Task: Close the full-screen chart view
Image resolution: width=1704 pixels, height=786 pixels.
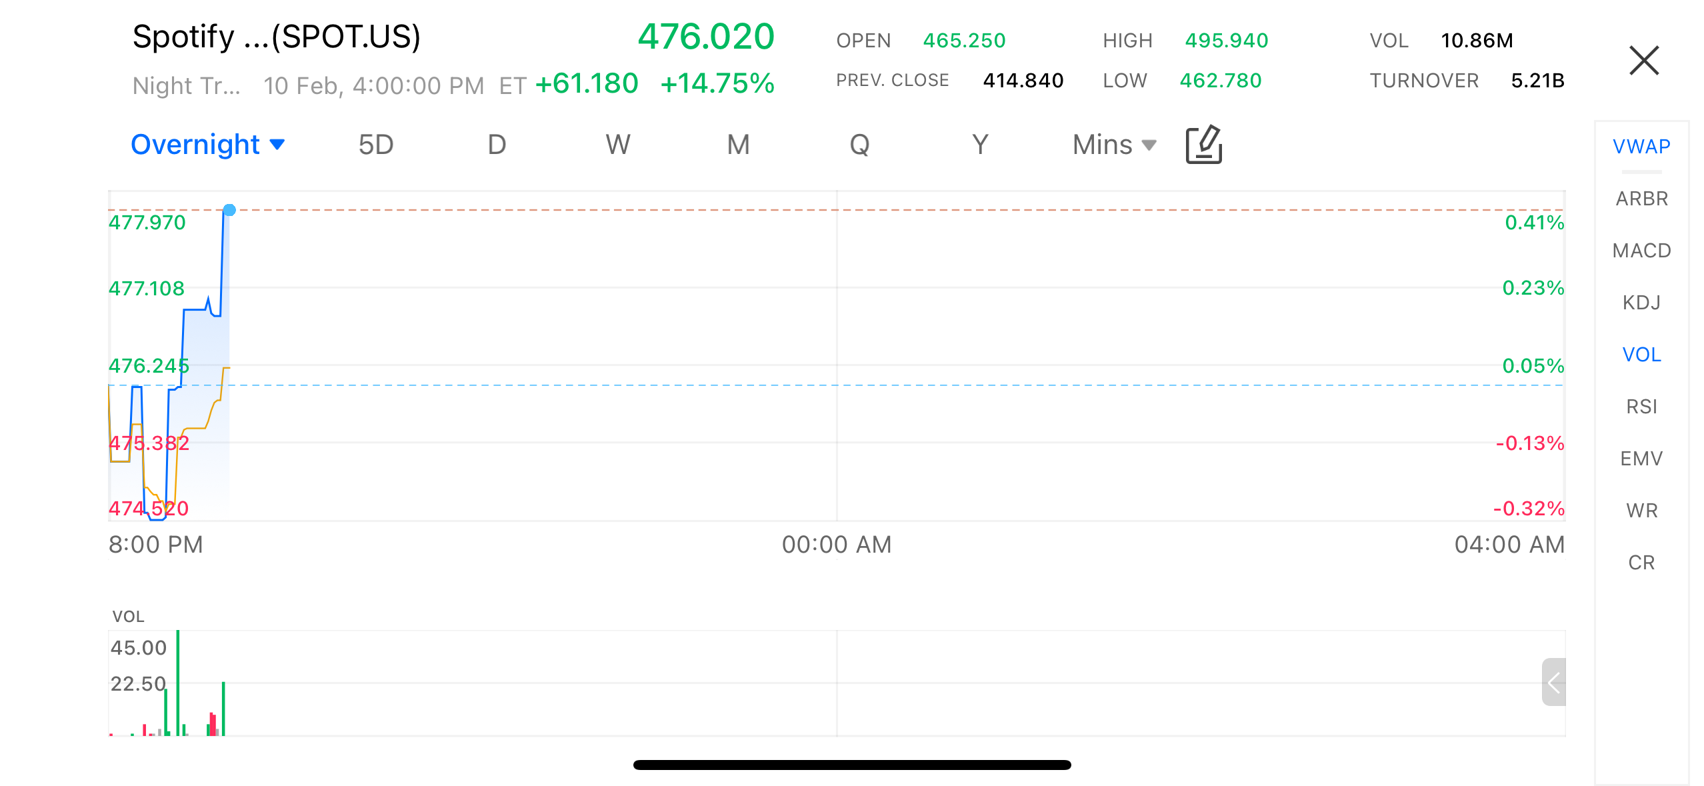Action: [1644, 61]
